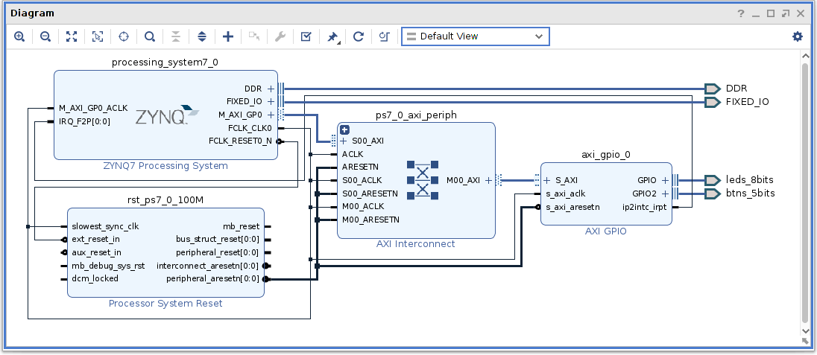Screen dimensions: 817x355
Task: Click the Zoom In toolbar icon
Action: coord(19,36)
